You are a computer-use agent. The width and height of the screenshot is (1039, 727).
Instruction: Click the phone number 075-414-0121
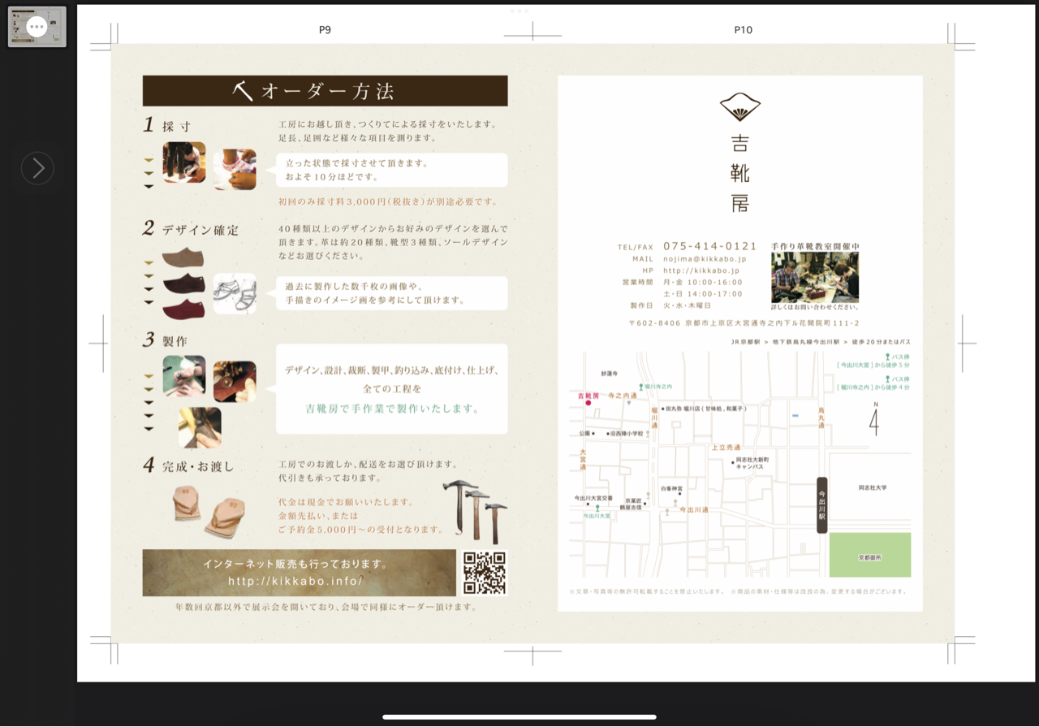pyautogui.click(x=710, y=246)
